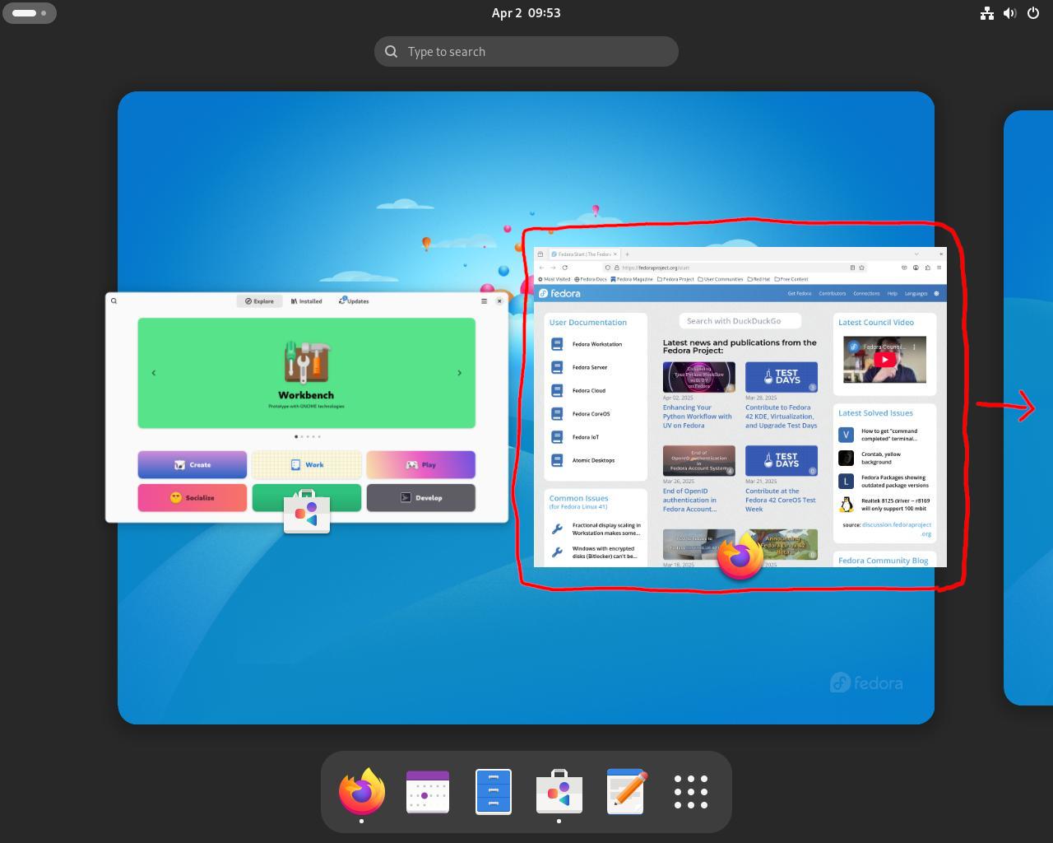Toggle reader view in Firefox address bar
The image size is (1053, 843).
[x=852, y=268]
